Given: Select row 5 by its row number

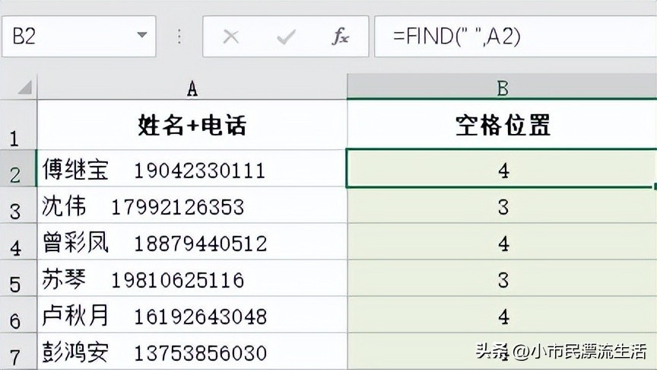Looking at the screenshot, I should [x=17, y=280].
